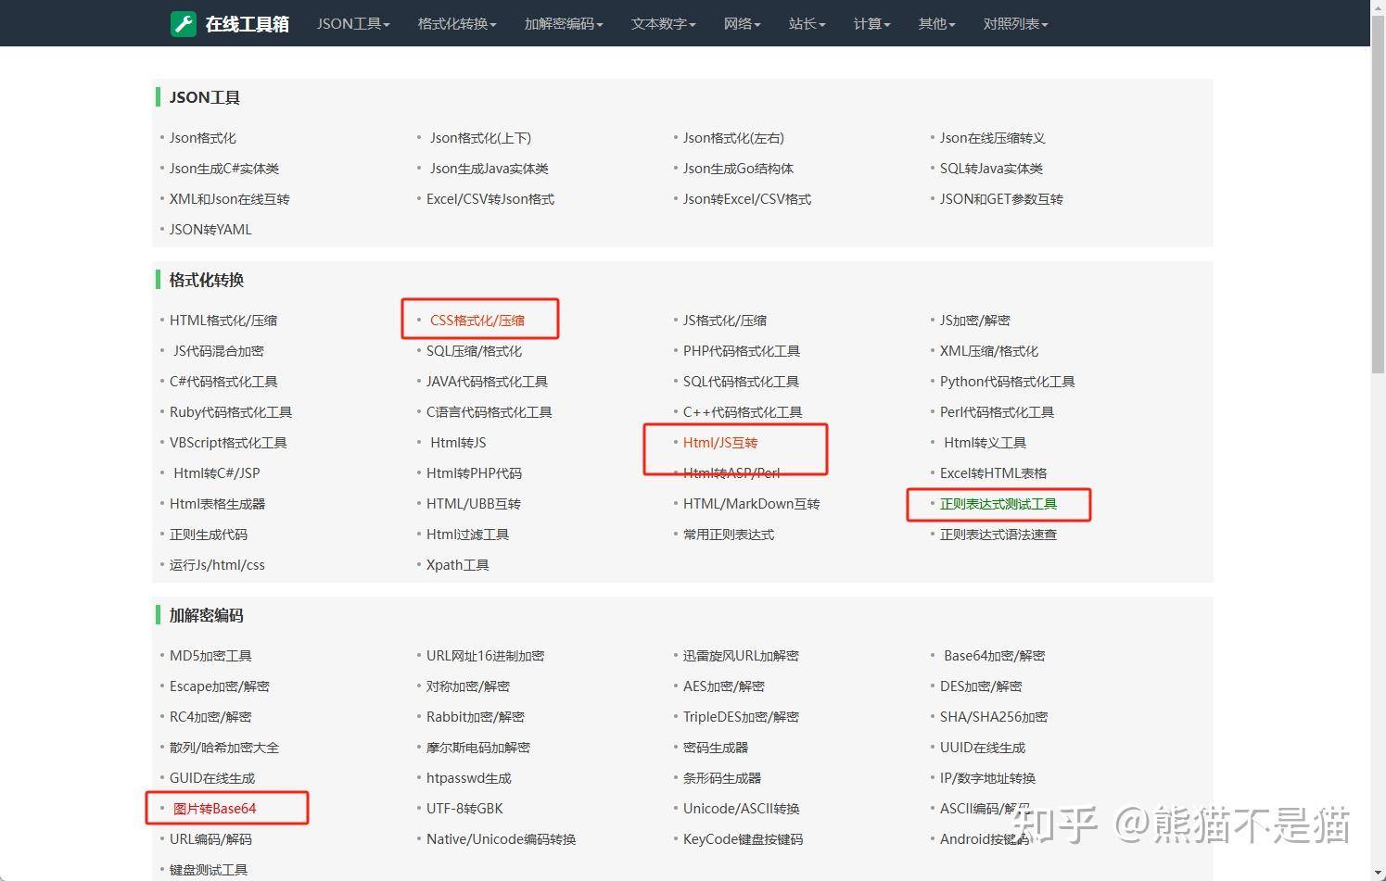Open AES加密/解密 link
Screen dimensions: 1386x881
(724, 686)
